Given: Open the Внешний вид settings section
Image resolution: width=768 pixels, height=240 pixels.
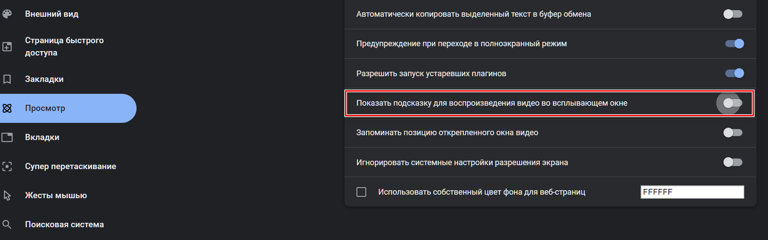Looking at the screenshot, I should tap(52, 14).
